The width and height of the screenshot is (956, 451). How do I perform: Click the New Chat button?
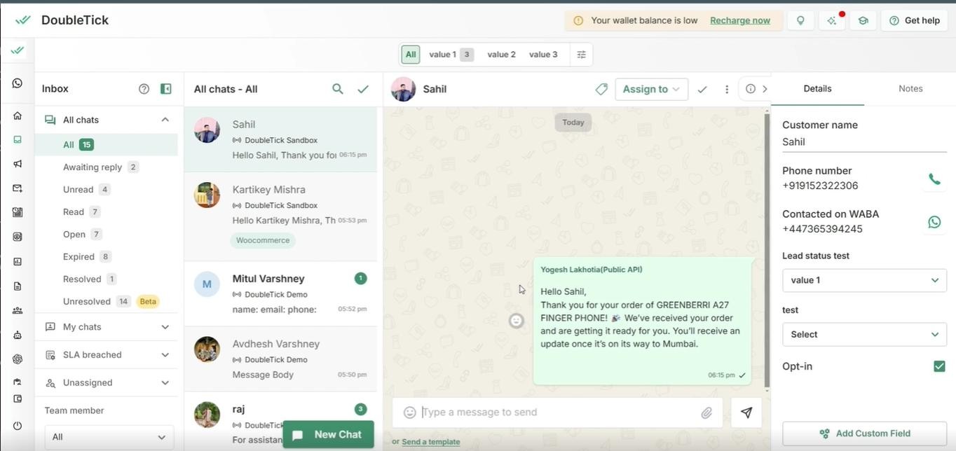pos(328,434)
